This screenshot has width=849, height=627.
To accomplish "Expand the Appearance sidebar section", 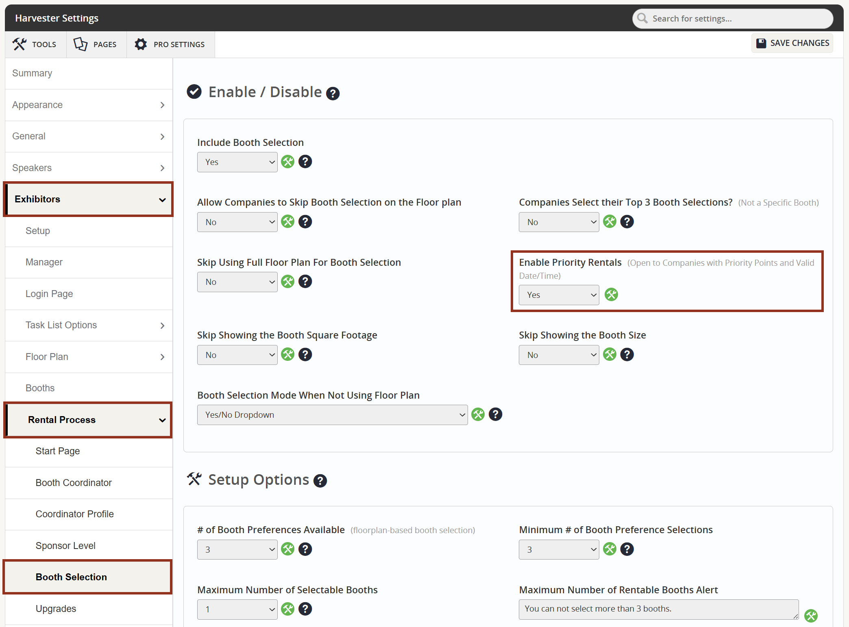I will [x=89, y=105].
